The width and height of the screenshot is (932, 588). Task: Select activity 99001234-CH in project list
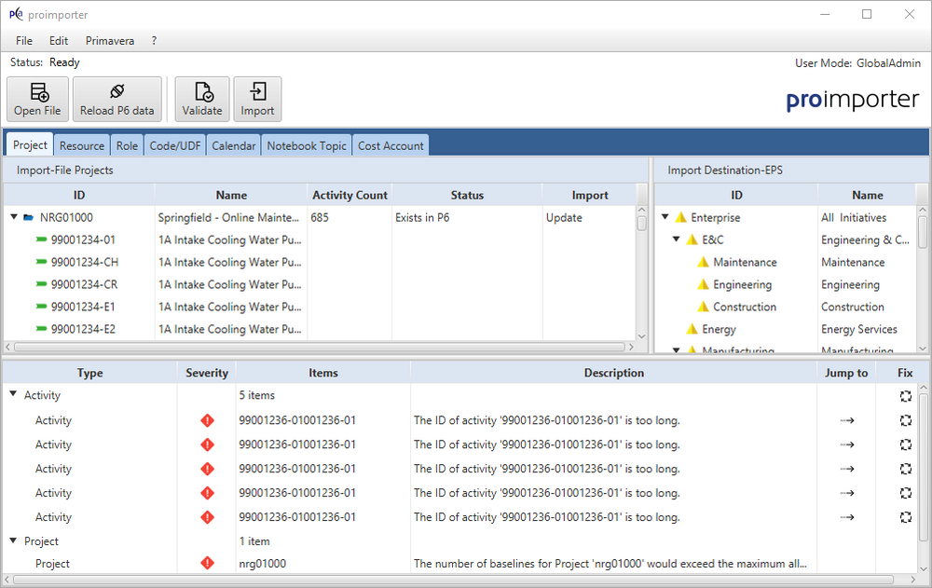[84, 263]
